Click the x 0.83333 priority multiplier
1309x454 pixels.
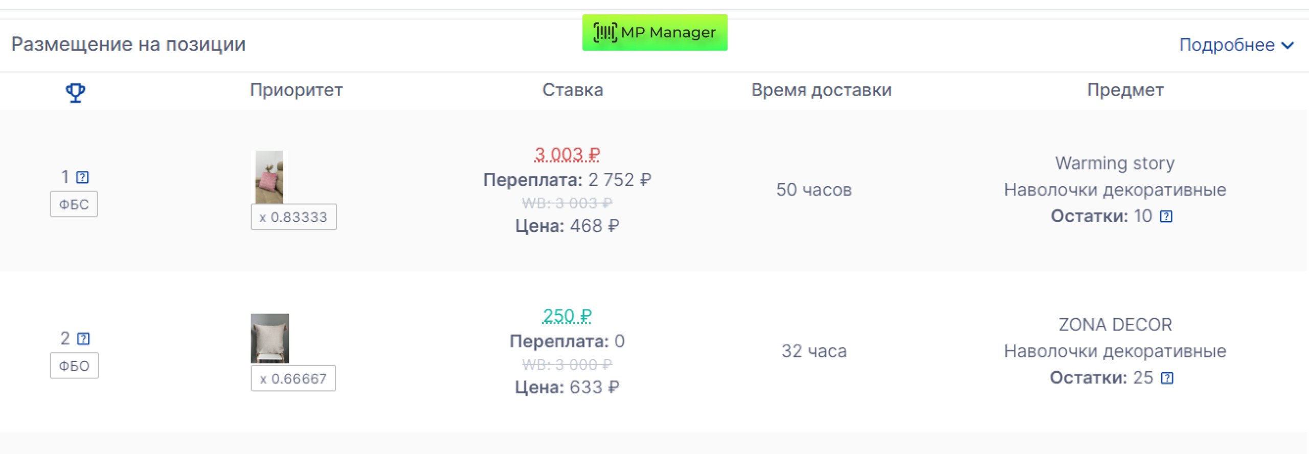[294, 217]
